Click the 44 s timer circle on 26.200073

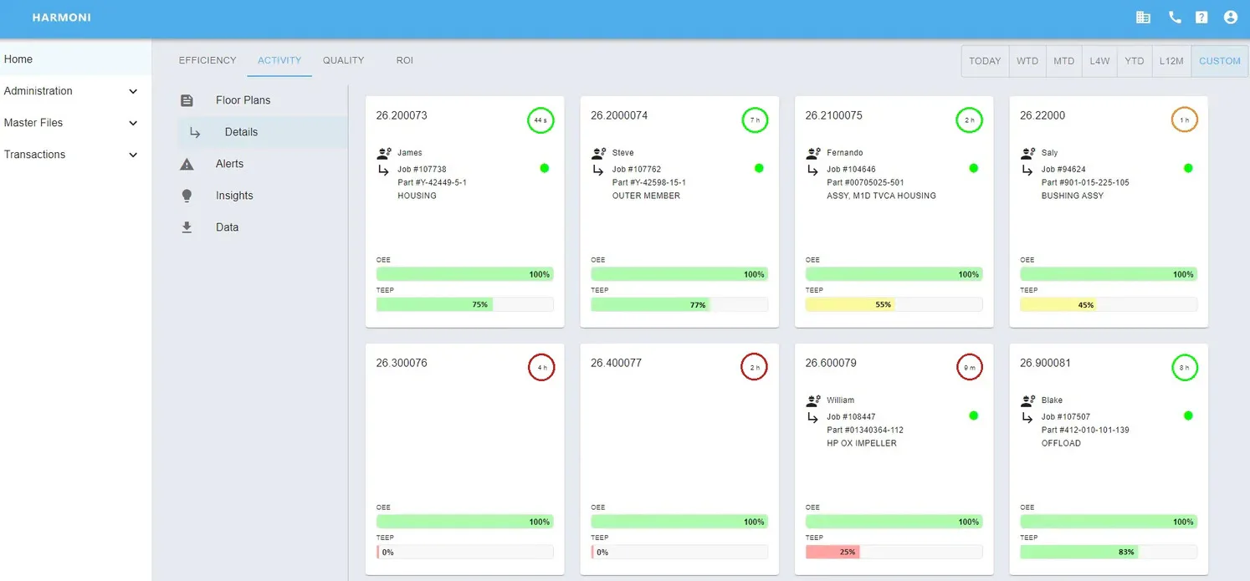pyautogui.click(x=540, y=120)
